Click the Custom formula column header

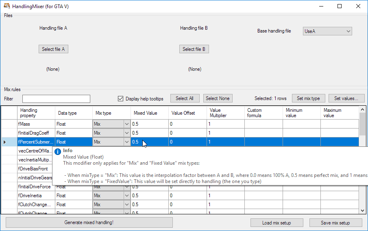pos(263,113)
